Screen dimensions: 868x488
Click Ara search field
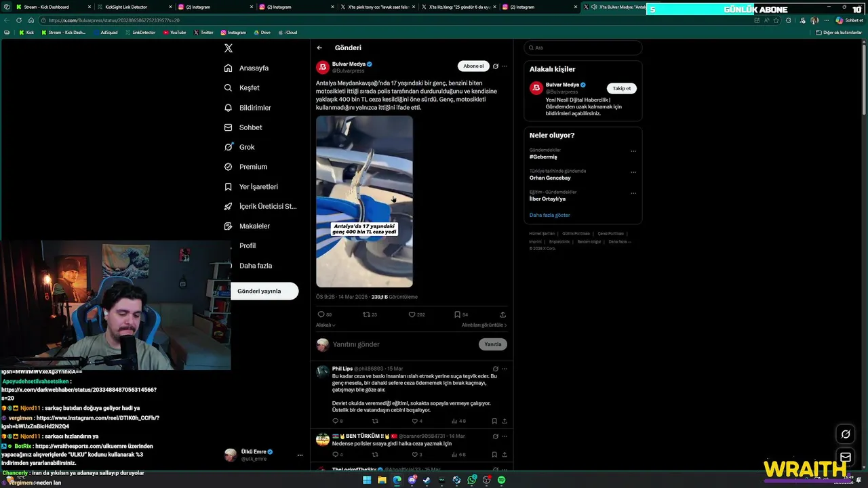[583, 48]
